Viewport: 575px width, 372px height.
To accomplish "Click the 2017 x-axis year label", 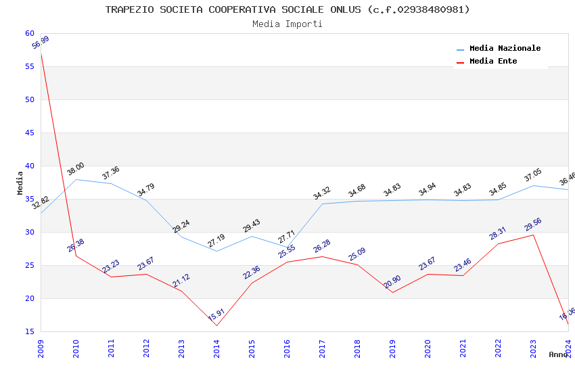I will pyautogui.click(x=322, y=348).
